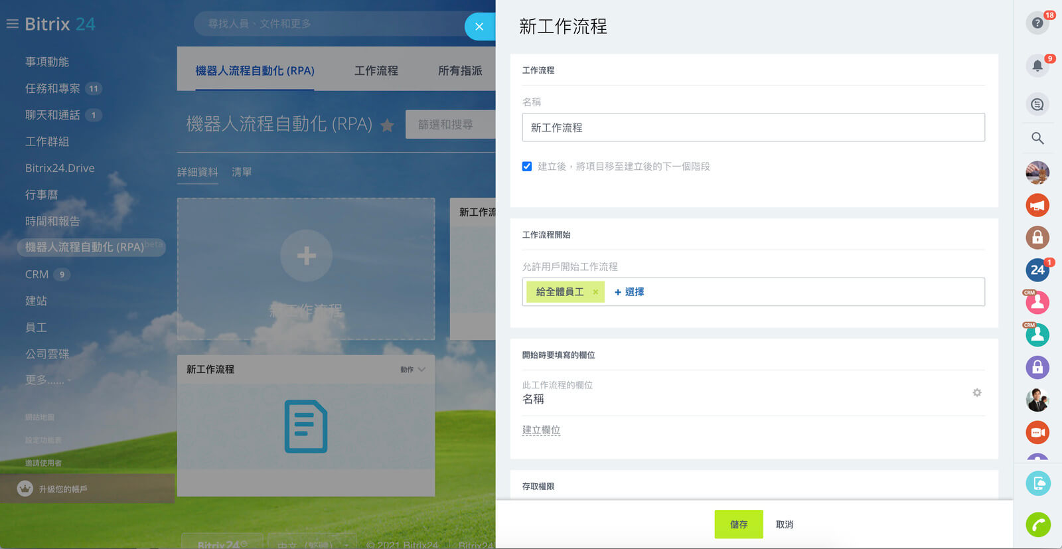Click 設定功能表 link in sidebar
The image size is (1062, 549).
pos(43,440)
